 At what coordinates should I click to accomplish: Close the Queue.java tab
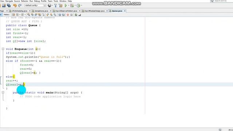125,11
